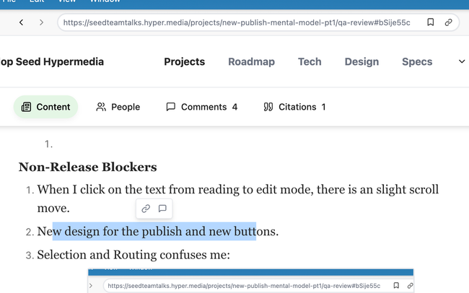Viewport: 469px width, 293px height.
Task: Open the embedded screenshot image
Action: (x=250, y=281)
